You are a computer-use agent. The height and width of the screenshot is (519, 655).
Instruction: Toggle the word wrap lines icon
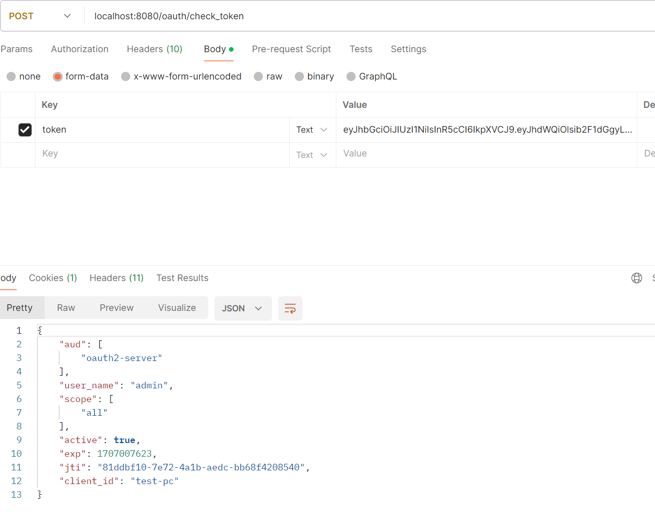pos(290,308)
